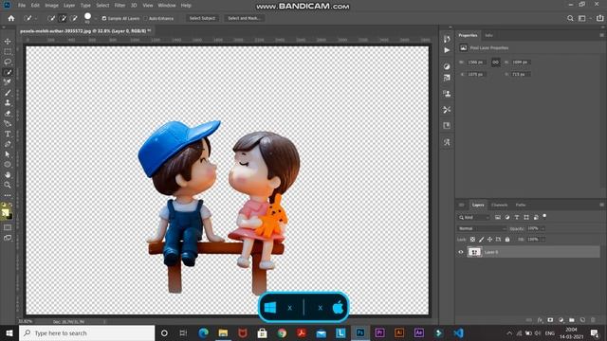
Task: Choose the New Selection brush mode
Action: pos(51,18)
